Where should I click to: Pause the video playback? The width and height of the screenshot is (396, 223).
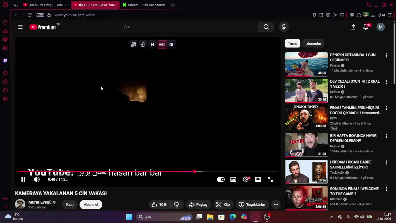(x=23, y=179)
